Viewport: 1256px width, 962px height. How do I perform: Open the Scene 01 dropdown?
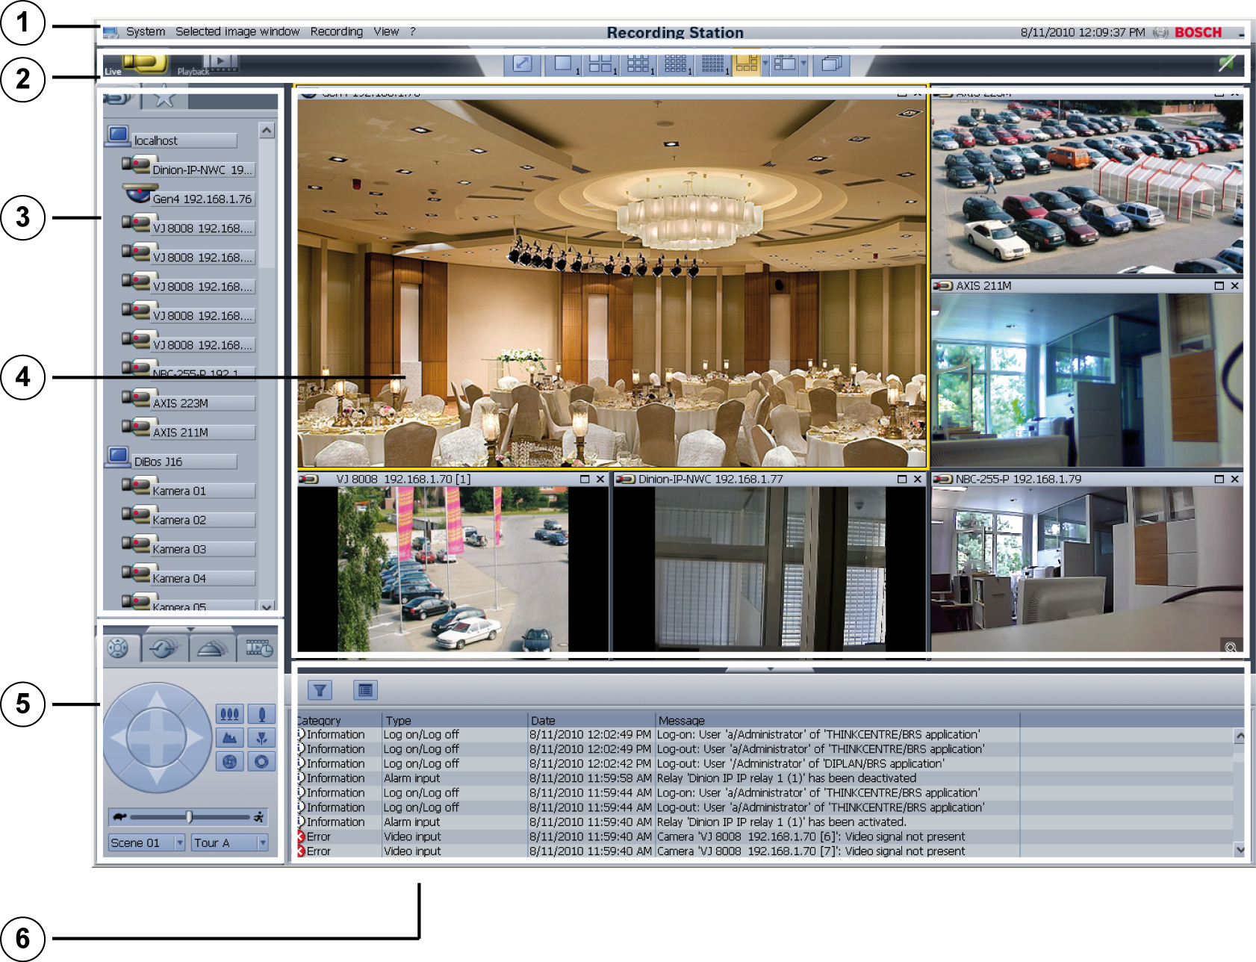tap(180, 842)
